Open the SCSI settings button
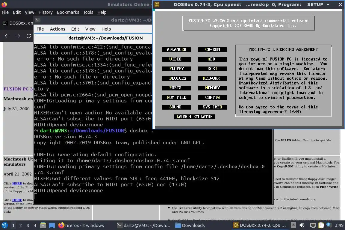This screenshot has width=345, height=230. (x=212, y=69)
